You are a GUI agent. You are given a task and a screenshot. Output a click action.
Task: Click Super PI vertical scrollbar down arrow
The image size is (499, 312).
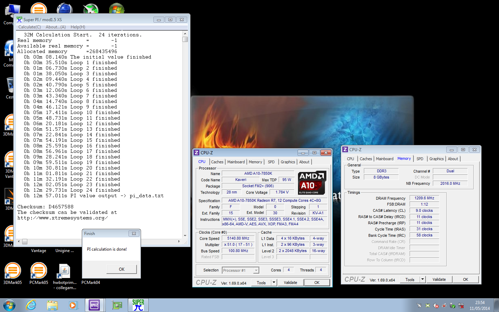click(185, 235)
